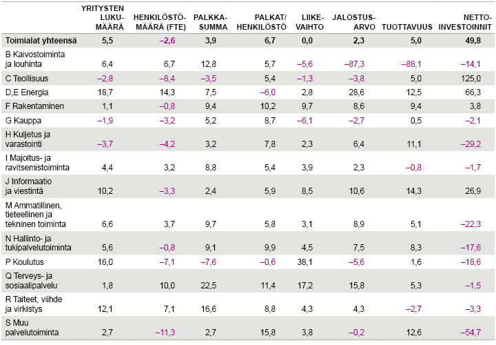Select the Toimialat yhteensä row label
Screen dimensions: 496x345
tap(41, 41)
